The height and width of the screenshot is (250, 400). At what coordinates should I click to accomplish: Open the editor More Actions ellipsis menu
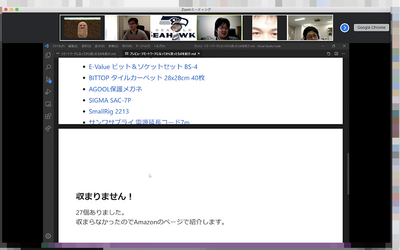344,53
